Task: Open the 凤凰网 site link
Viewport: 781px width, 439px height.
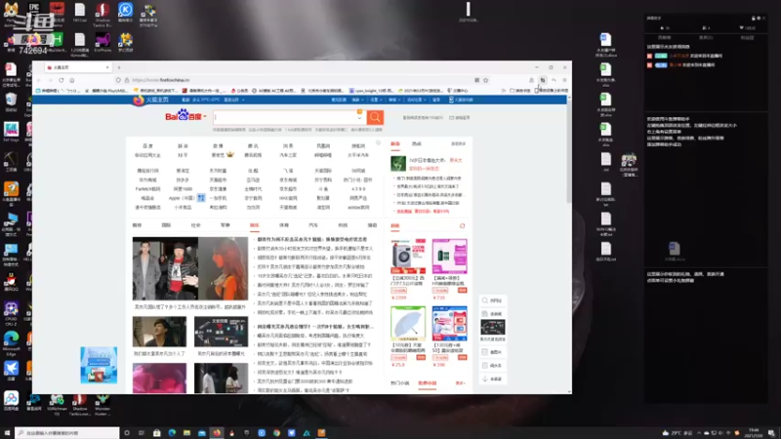Action: [323, 145]
